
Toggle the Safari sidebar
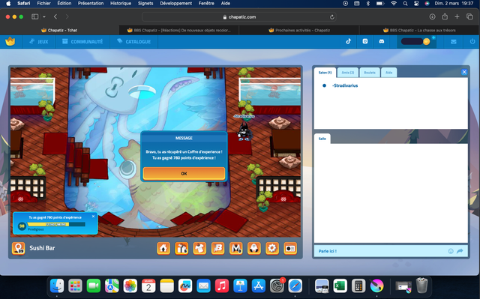click(x=35, y=16)
